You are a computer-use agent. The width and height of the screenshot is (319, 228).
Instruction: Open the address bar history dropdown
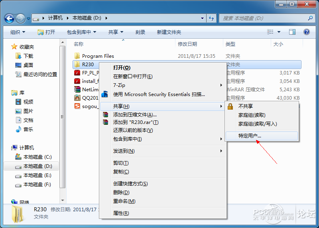(x=202, y=18)
